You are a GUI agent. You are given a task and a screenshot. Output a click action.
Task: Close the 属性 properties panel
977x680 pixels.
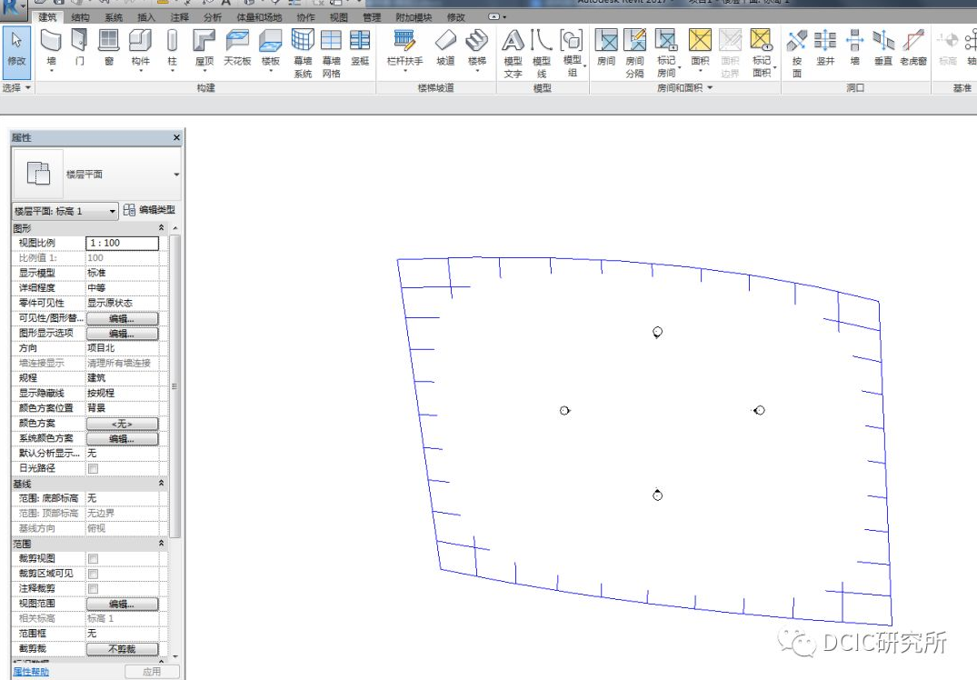(176, 138)
